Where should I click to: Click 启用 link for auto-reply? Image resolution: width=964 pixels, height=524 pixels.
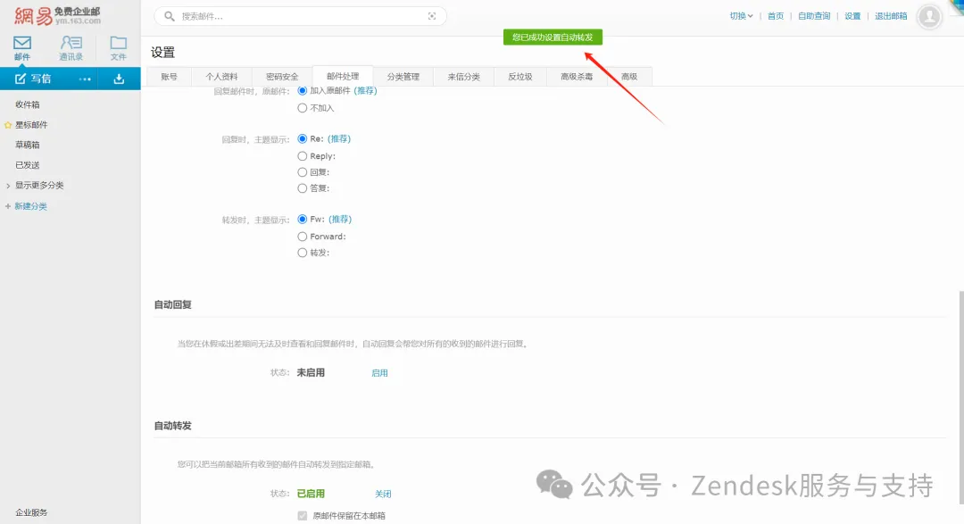(379, 373)
